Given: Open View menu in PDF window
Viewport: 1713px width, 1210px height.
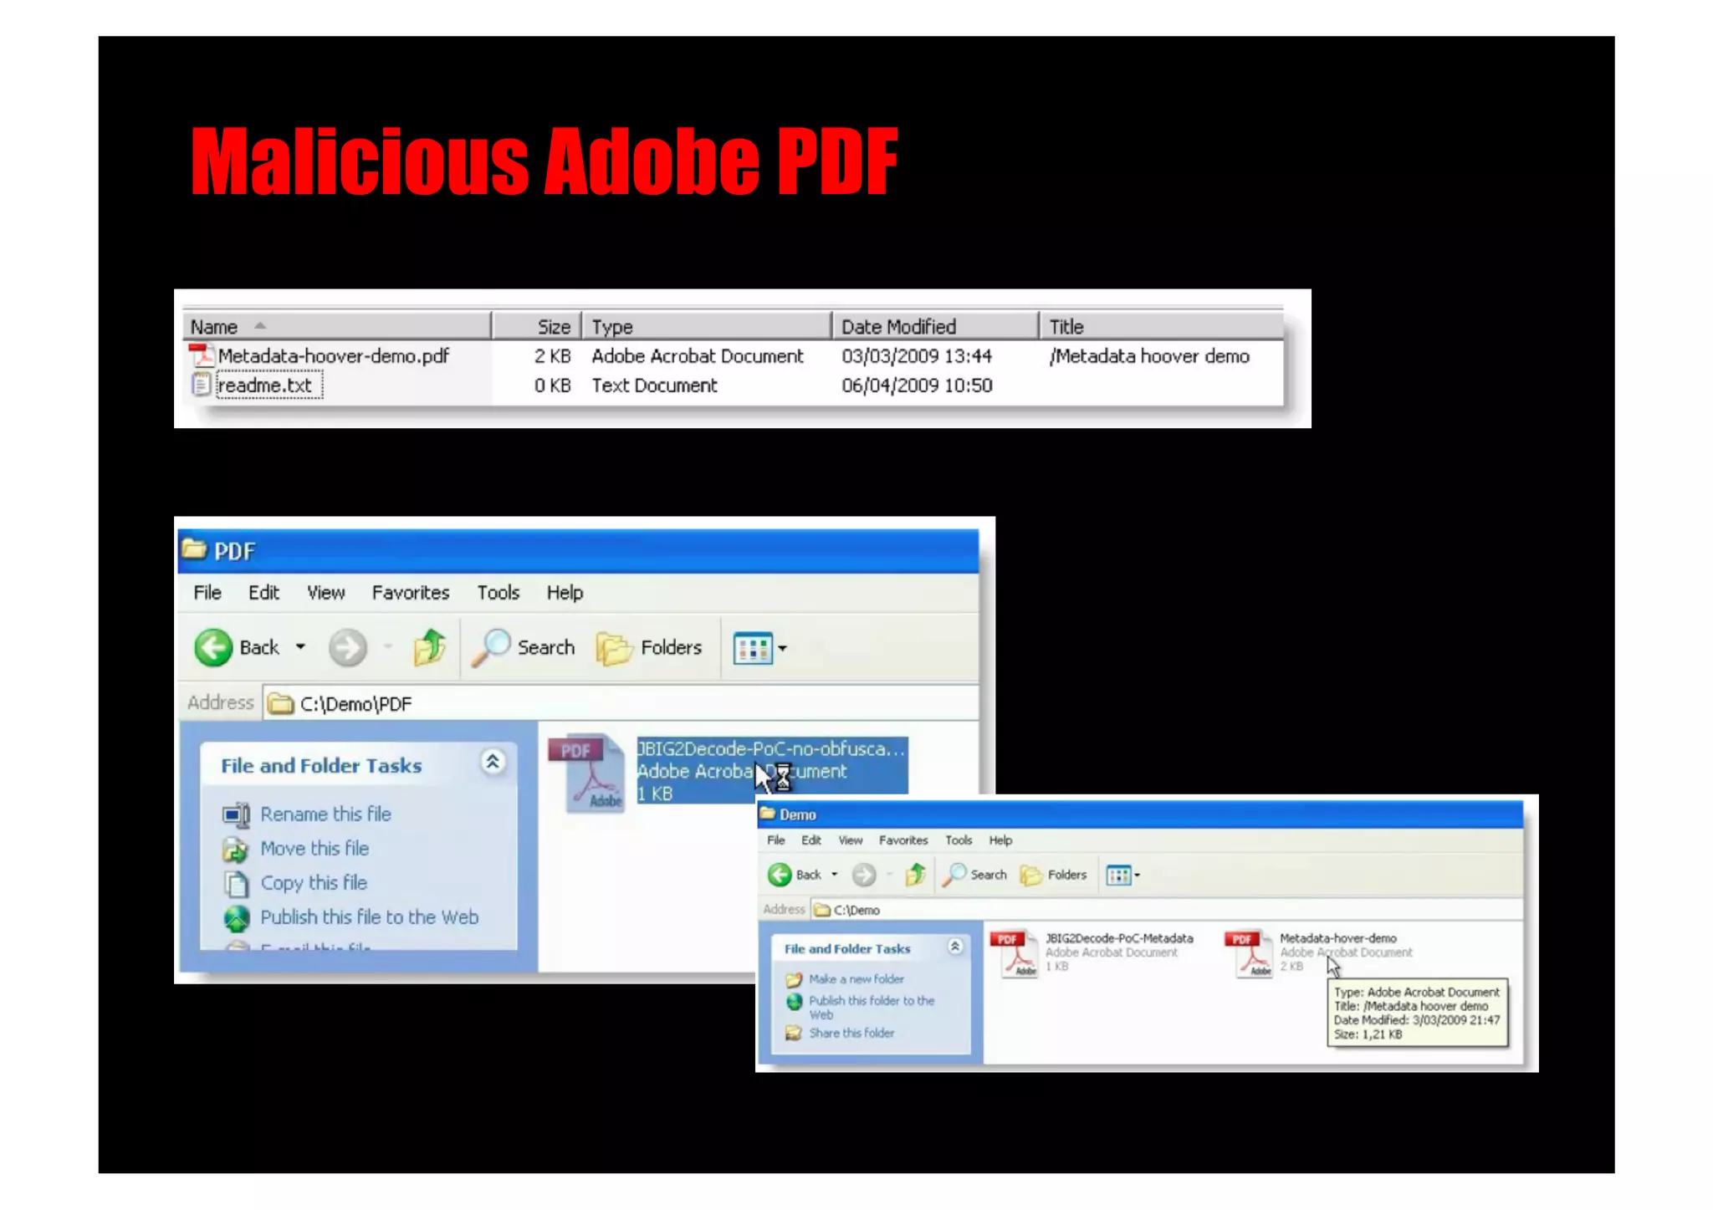Looking at the screenshot, I should coord(325,593).
